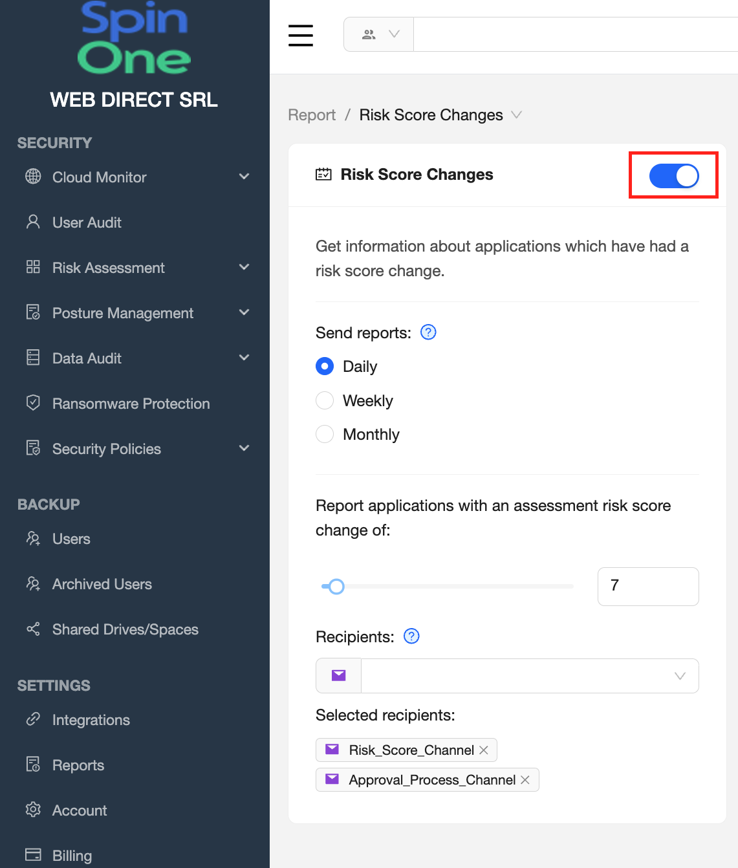Viewport: 738px width, 868px height.
Task: Expand the Cloud Monitor submenu
Action: click(244, 177)
